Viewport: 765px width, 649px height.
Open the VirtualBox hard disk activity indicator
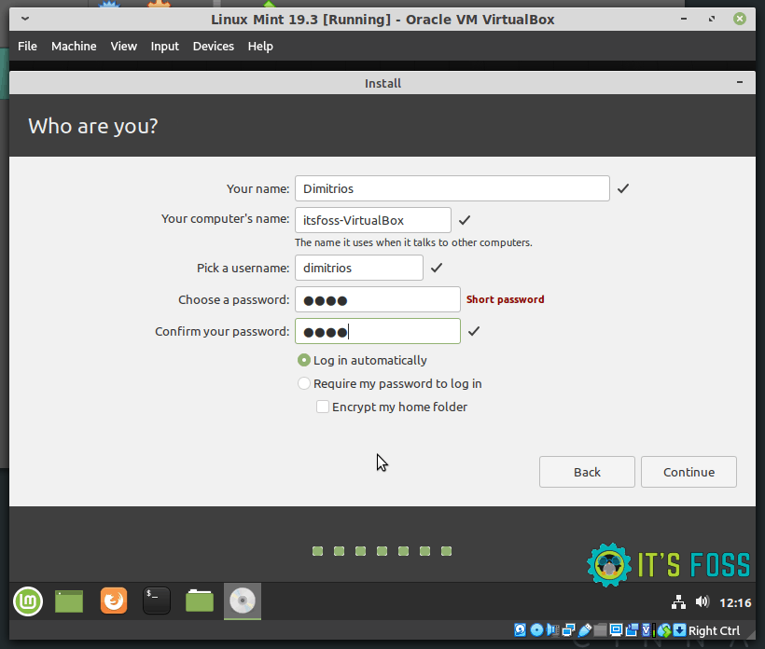click(x=520, y=629)
